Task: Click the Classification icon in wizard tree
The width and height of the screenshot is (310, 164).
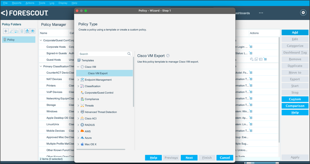Action: [x=82, y=86]
